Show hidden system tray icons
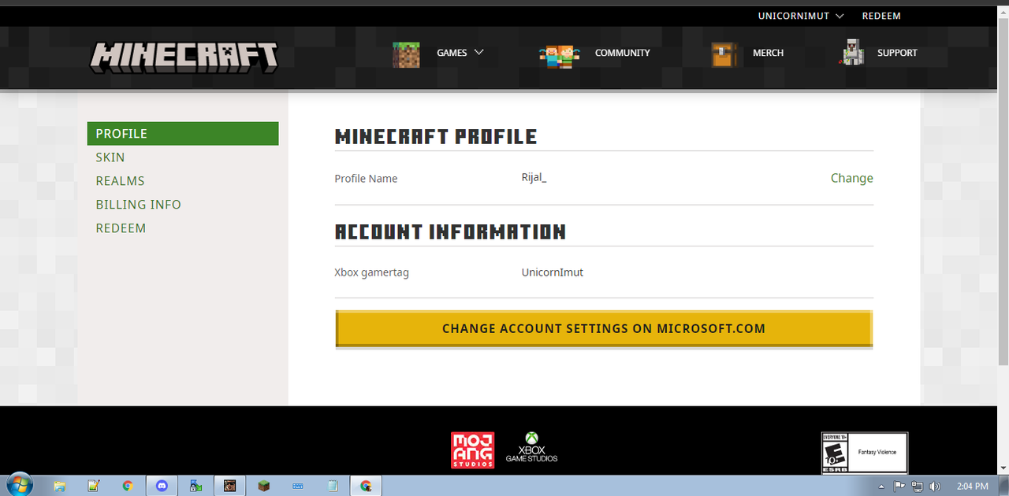1009x496 pixels. point(882,486)
